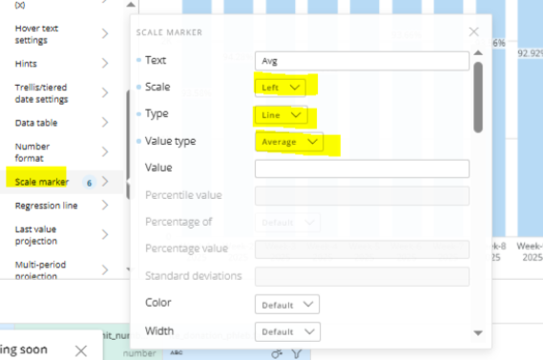Click the scroll-up arrow in Scale Marker dialog
Image resolution: width=543 pixels, height=360 pixels.
478,53
